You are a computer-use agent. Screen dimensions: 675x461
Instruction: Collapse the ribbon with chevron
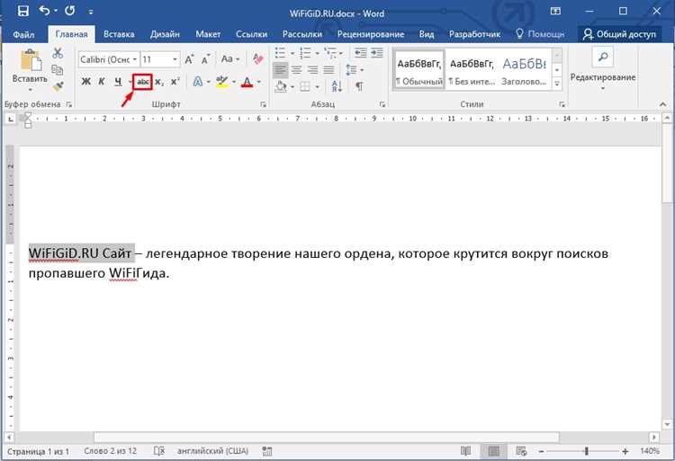coord(663,104)
